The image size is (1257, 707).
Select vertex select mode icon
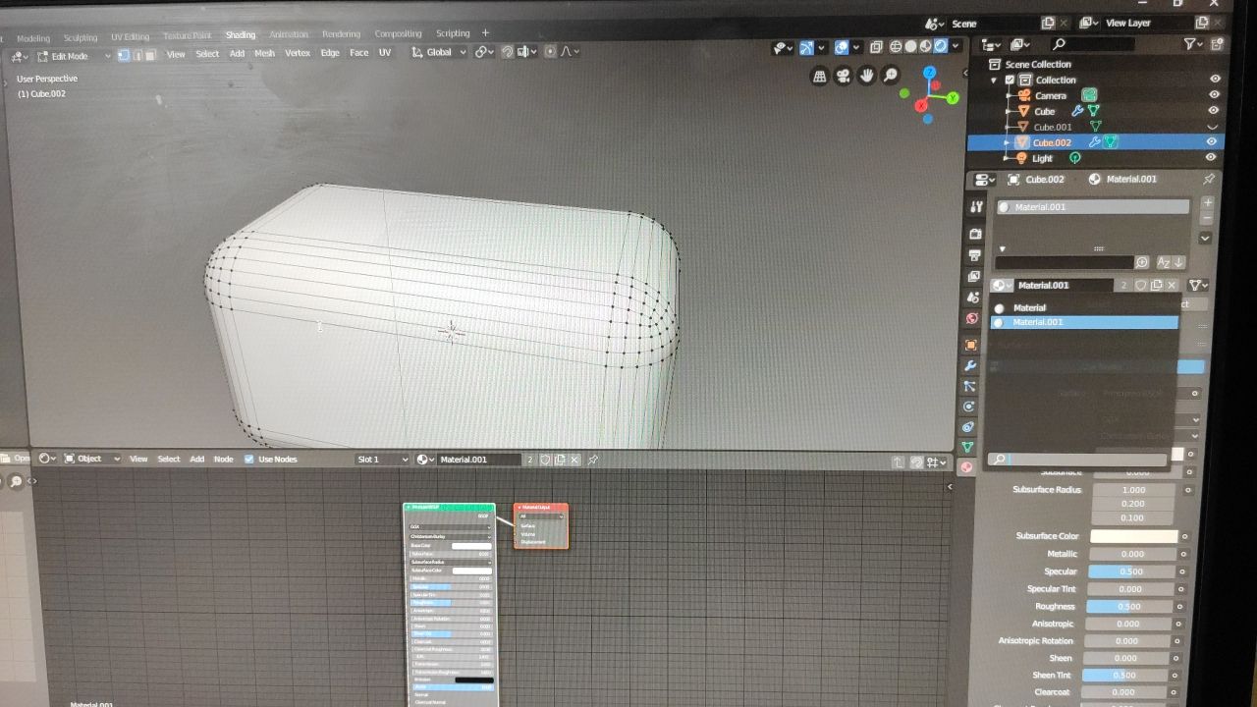(123, 55)
